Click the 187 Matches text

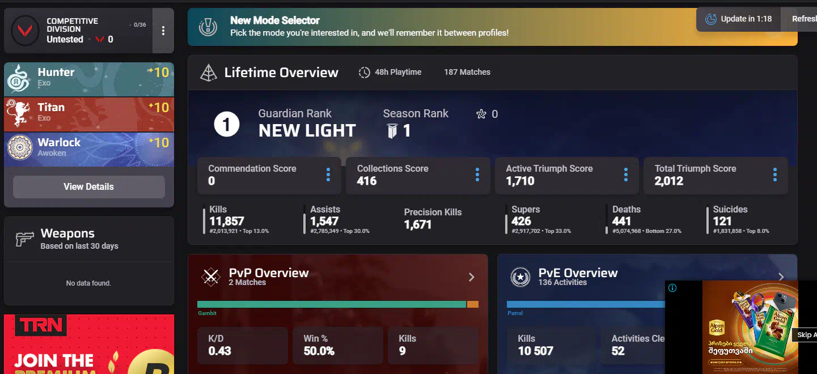coord(467,73)
